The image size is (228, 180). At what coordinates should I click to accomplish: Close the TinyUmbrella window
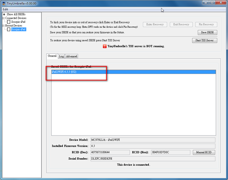pyautogui.click(x=221, y=3)
